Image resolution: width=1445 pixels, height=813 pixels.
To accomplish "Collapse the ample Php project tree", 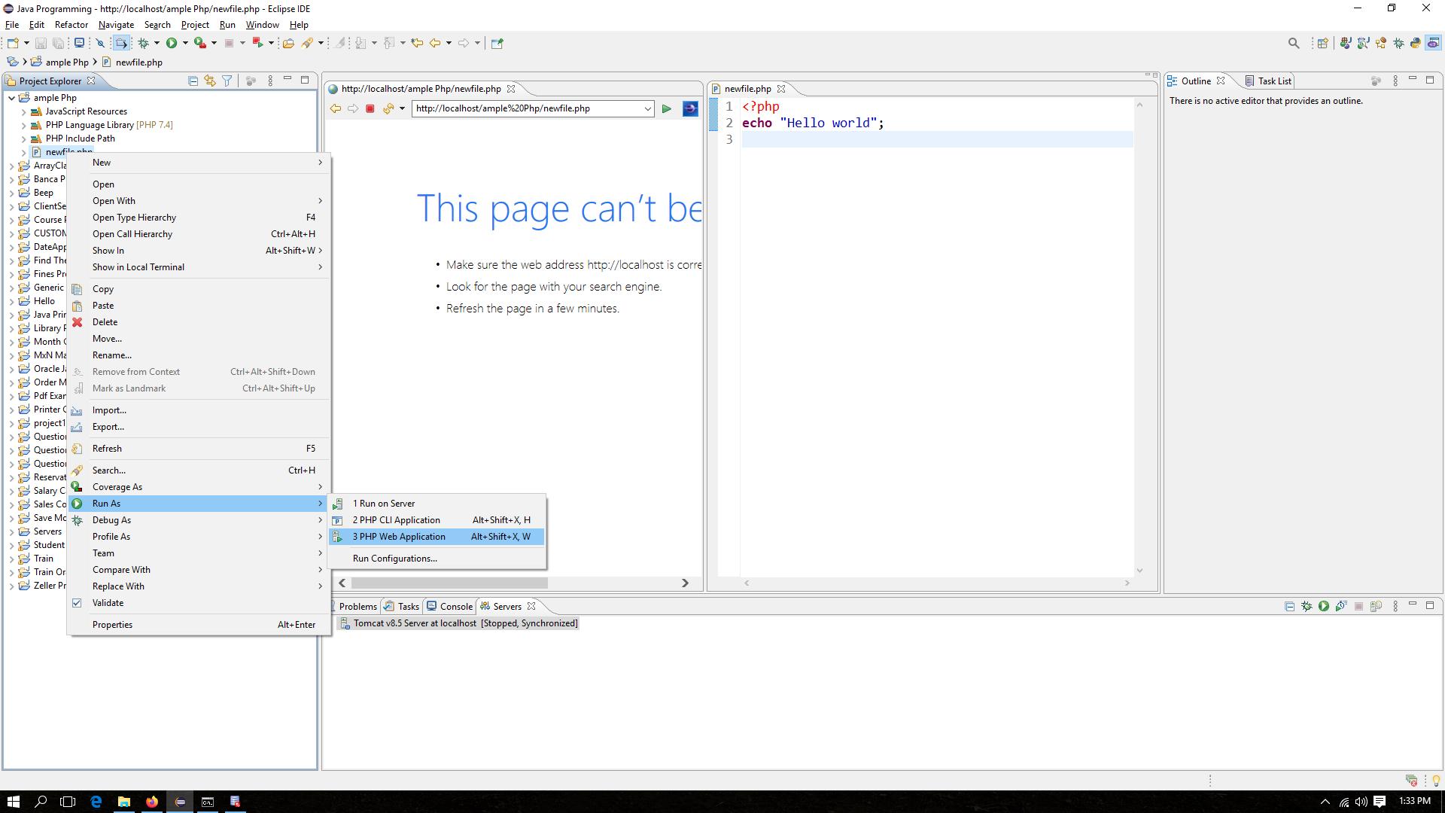I will (11, 98).
